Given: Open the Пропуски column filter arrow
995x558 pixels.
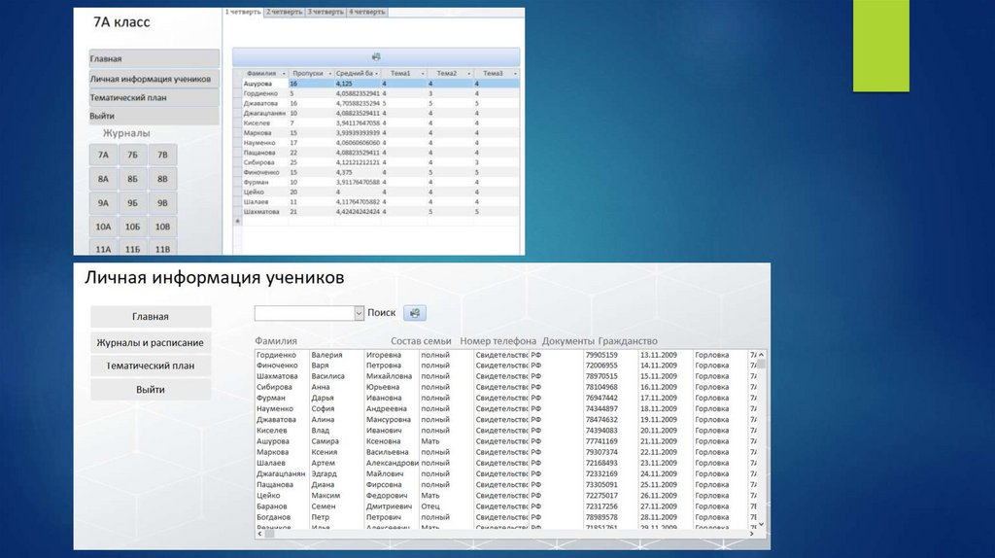Looking at the screenshot, I should (x=330, y=74).
